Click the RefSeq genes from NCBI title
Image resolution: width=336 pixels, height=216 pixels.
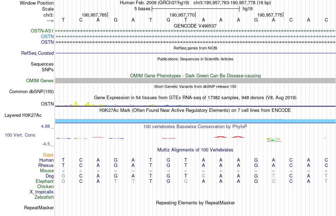(195, 48)
